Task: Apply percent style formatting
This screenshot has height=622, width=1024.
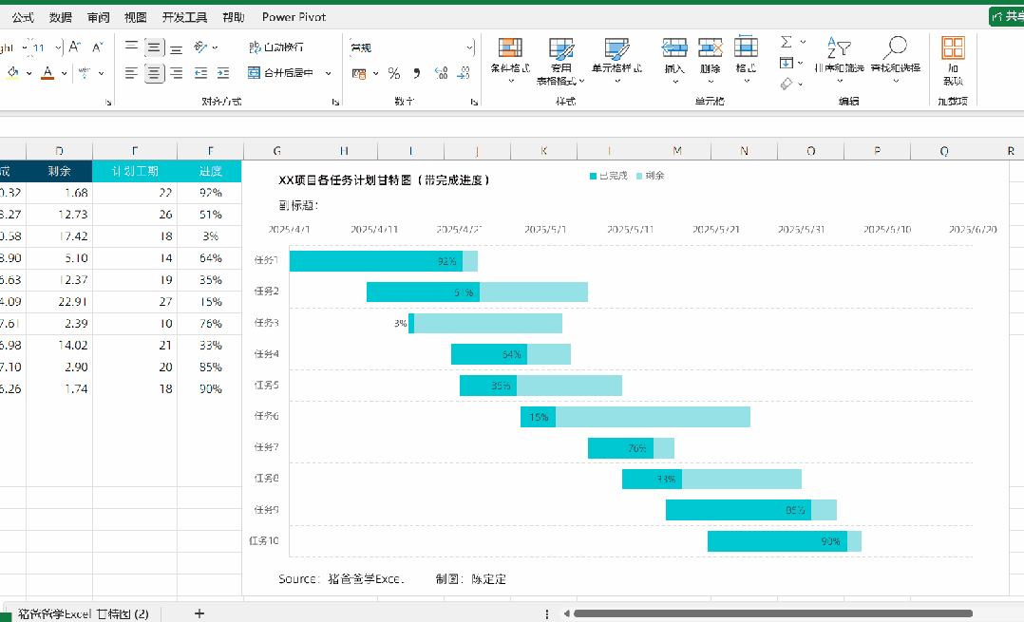Action: (394, 73)
